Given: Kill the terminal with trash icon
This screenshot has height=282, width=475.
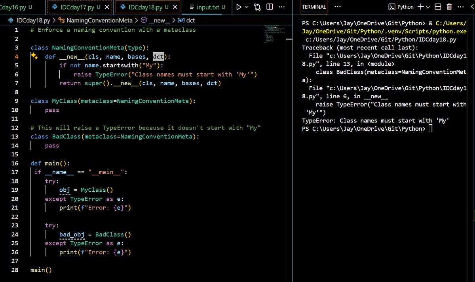Looking at the screenshot, I should [x=449, y=7].
